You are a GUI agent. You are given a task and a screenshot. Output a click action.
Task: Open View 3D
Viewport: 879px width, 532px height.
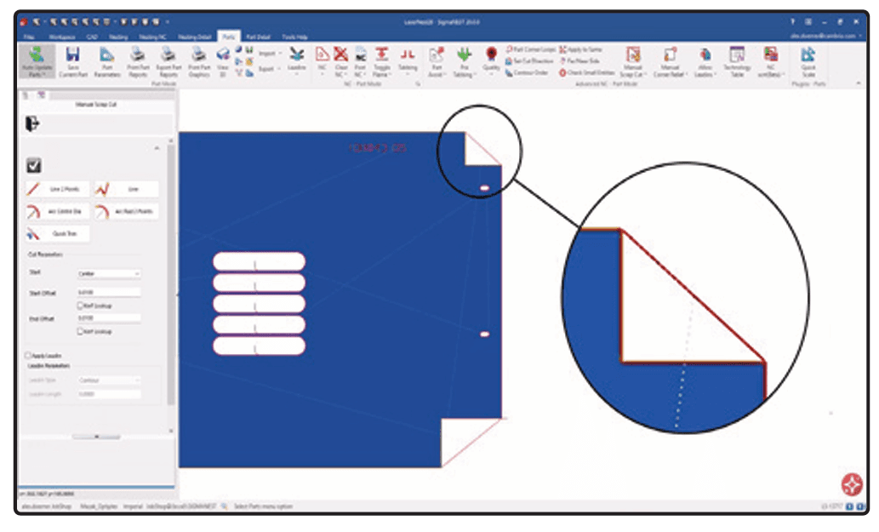click(x=223, y=61)
